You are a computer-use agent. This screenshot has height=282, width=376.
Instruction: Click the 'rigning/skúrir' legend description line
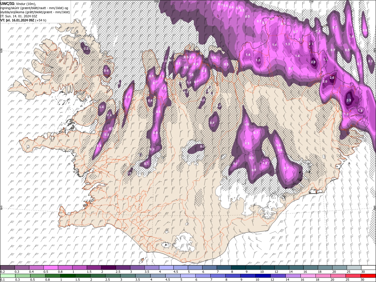tap(34, 8)
